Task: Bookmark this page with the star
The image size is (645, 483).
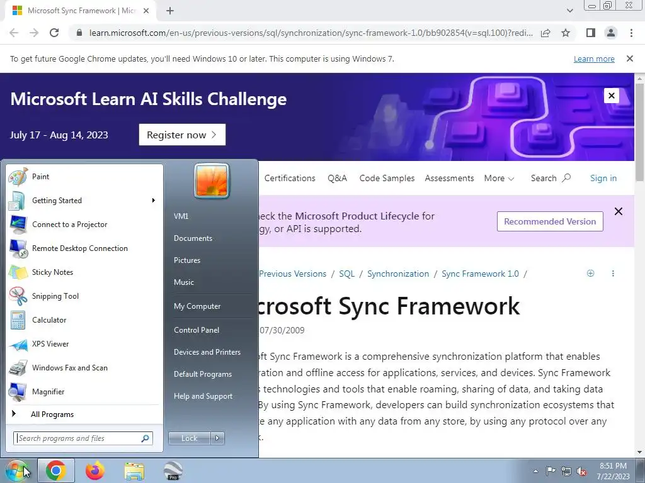Action: pyautogui.click(x=566, y=33)
